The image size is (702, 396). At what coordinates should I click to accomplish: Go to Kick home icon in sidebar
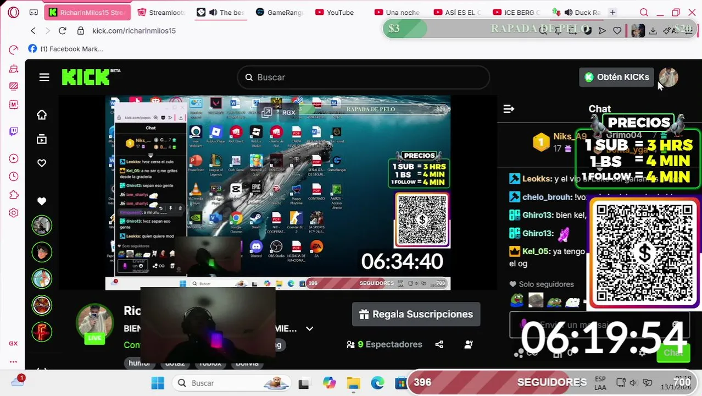(x=42, y=114)
